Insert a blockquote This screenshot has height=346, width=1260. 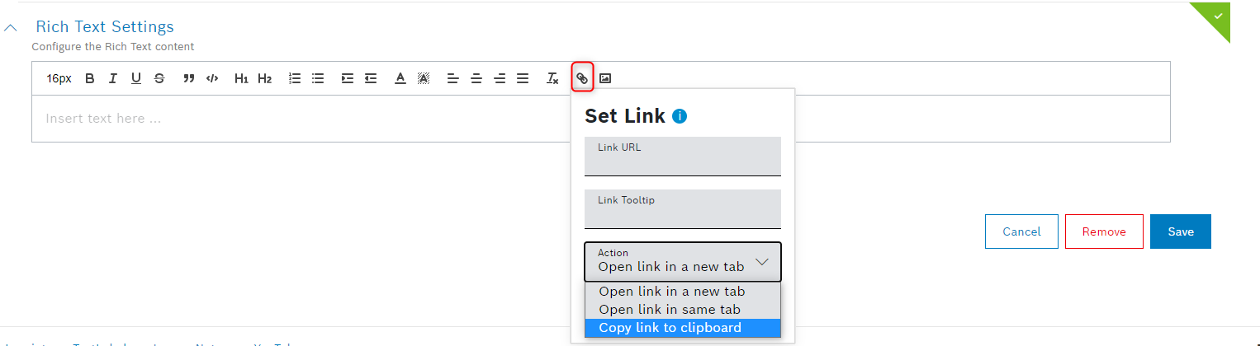(x=189, y=78)
